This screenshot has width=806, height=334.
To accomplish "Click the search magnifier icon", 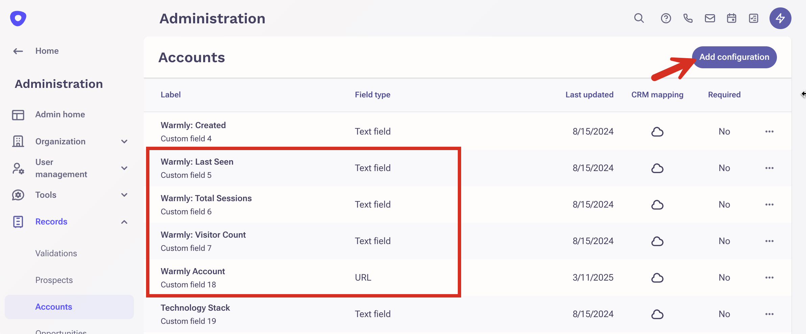I will 639,18.
